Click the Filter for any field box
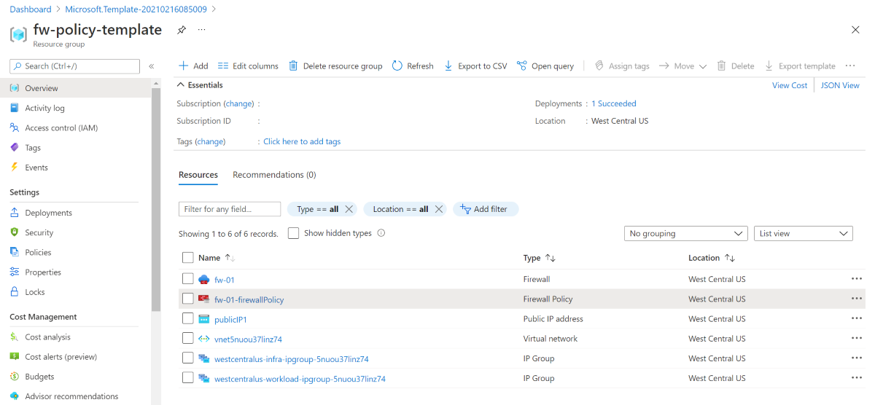The width and height of the screenshot is (875, 405). point(230,209)
